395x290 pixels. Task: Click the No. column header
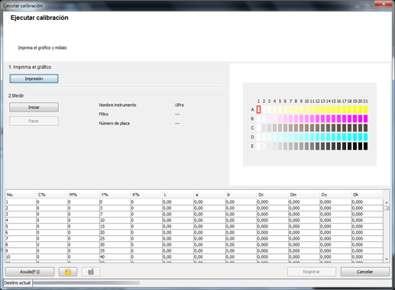[21, 195]
